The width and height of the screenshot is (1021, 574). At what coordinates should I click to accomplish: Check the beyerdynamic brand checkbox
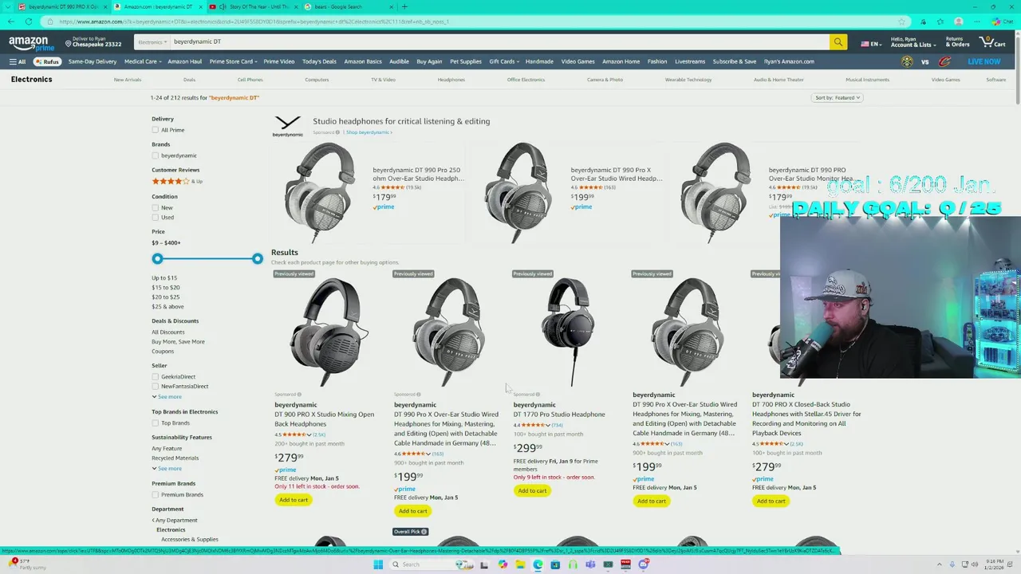tap(155, 155)
